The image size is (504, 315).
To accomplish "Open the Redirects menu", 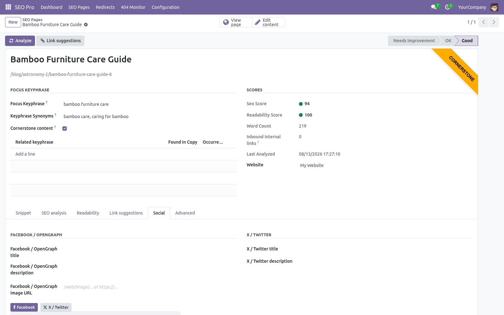I will click(105, 7).
